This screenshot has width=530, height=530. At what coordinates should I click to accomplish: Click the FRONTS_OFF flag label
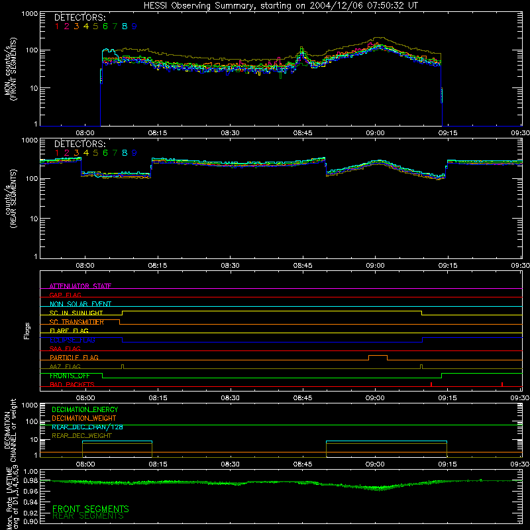pyautogui.click(x=70, y=376)
